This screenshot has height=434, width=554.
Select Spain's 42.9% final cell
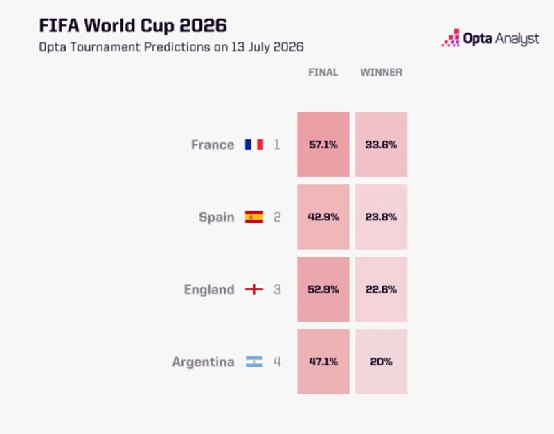point(323,217)
